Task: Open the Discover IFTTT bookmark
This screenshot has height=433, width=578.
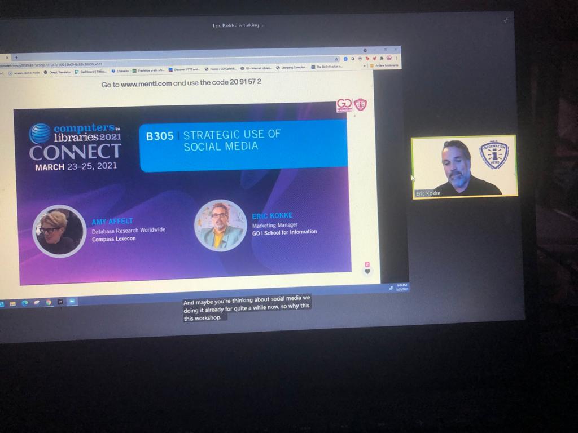Action: pos(185,69)
